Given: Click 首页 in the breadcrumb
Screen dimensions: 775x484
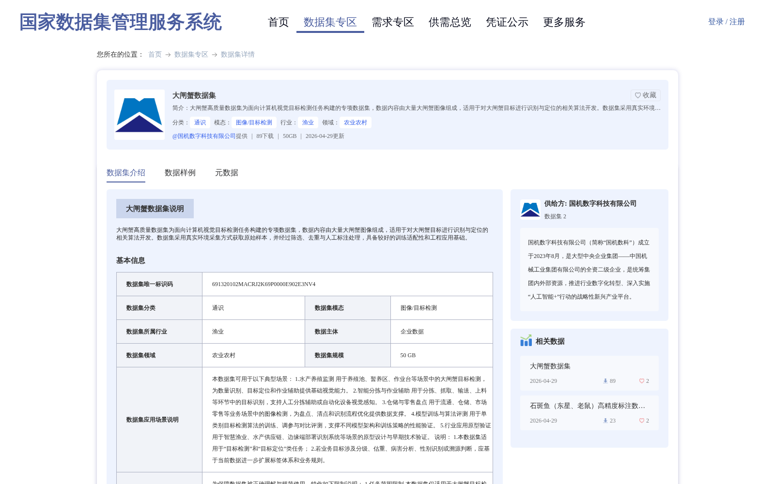Looking at the screenshot, I should point(155,54).
